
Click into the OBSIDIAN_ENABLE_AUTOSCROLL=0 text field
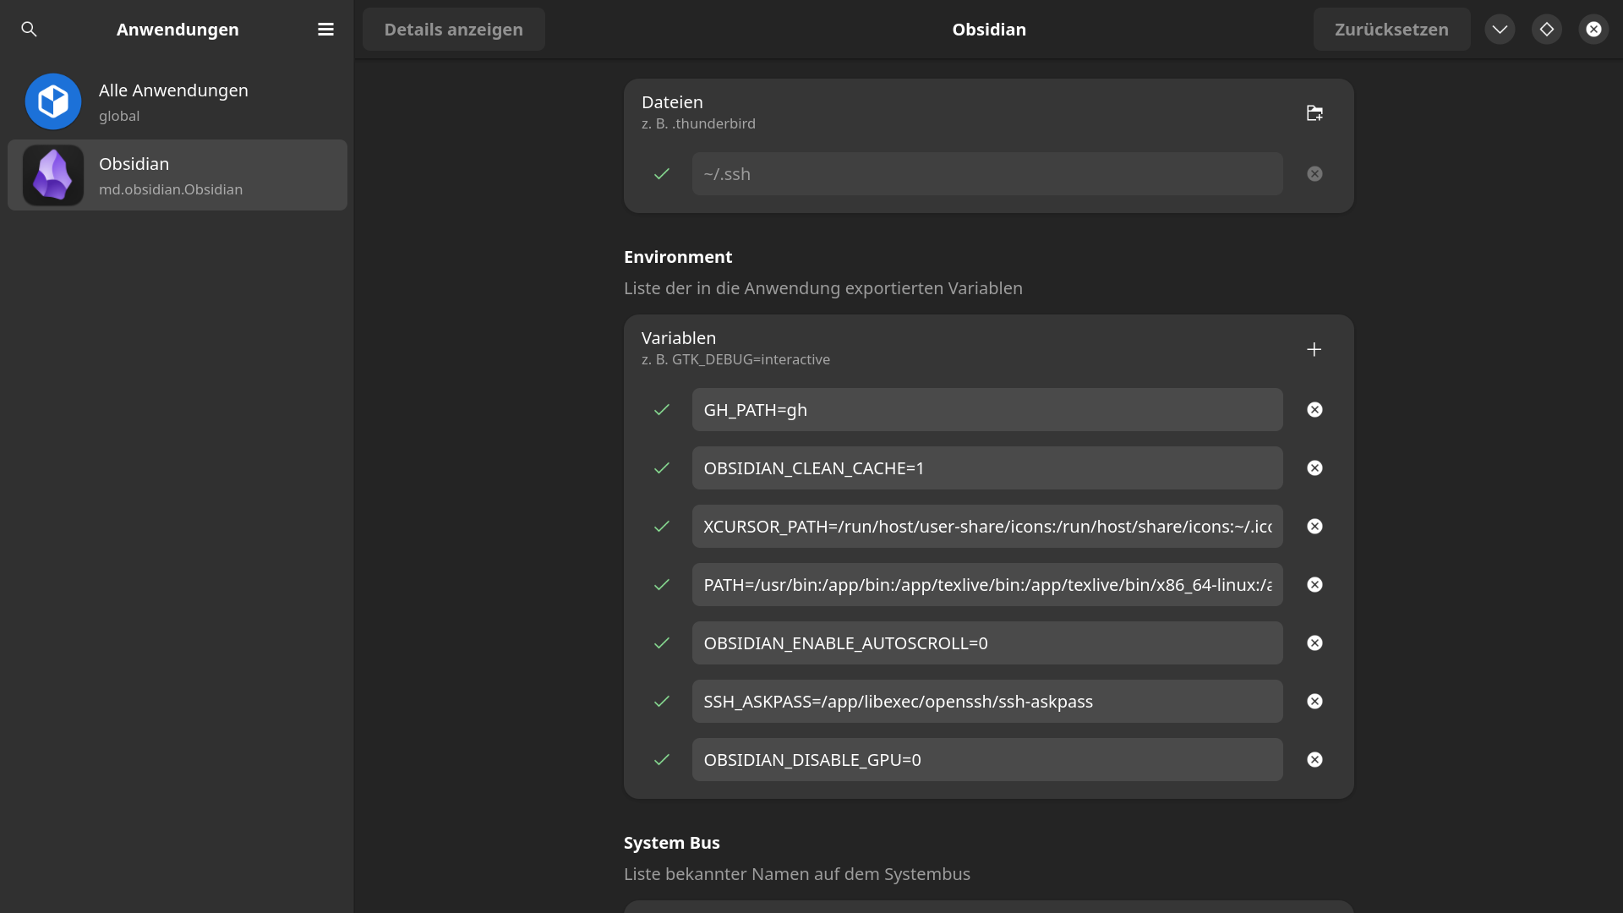(986, 643)
